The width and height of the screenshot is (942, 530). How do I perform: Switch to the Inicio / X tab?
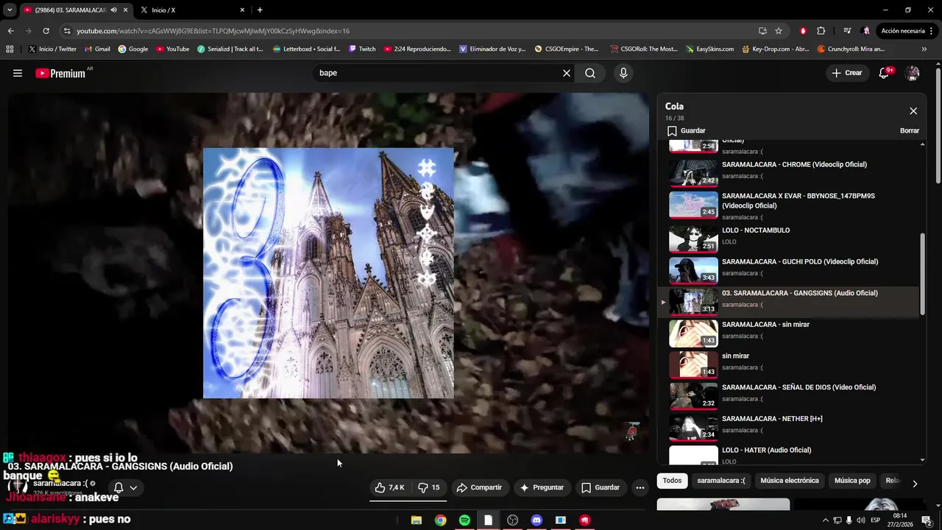coord(191,10)
